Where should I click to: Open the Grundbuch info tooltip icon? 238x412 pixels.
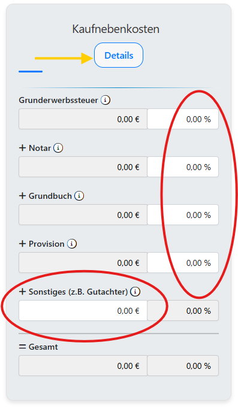click(x=79, y=195)
